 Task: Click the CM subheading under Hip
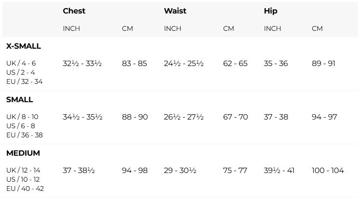[317, 28]
